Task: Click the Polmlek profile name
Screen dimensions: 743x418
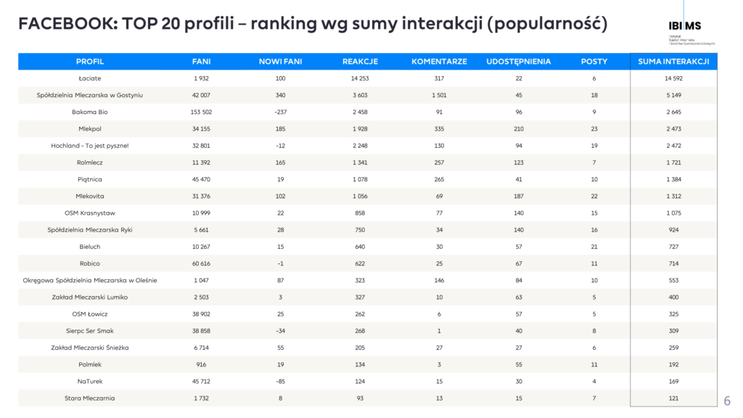Action: point(89,364)
